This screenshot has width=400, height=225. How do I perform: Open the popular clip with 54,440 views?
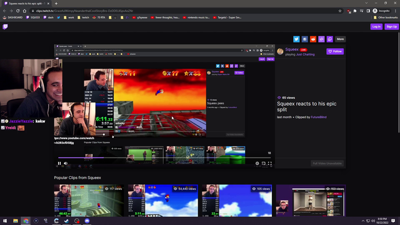pyautogui.click(x=163, y=201)
